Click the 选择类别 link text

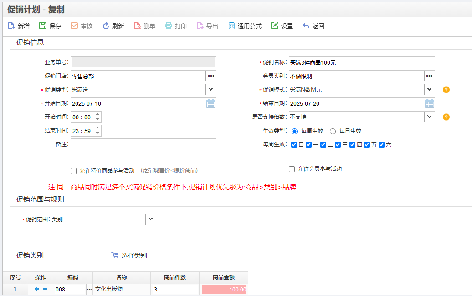134,255
